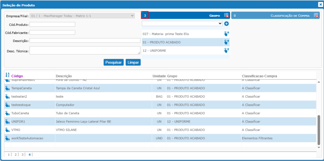
Task: Toggle alphabetical sort order icon
Action: [8, 75]
